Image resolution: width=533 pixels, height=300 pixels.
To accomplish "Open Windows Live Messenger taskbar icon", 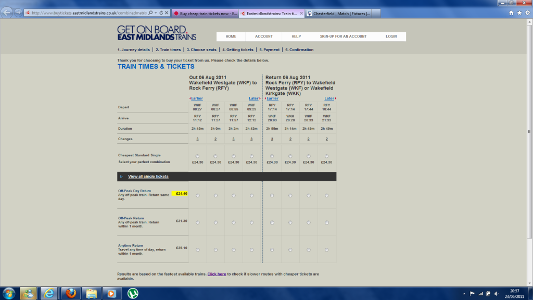I will point(28,293).
